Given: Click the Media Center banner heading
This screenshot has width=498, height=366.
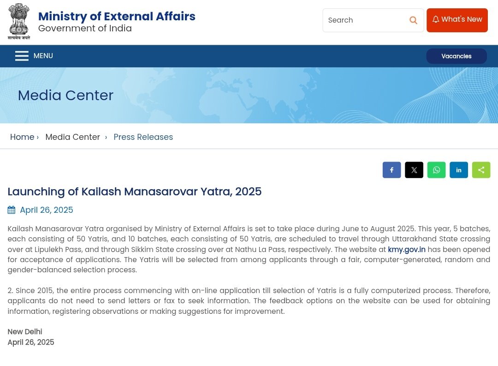Looking at the screenshot, I should coord(65,96).
